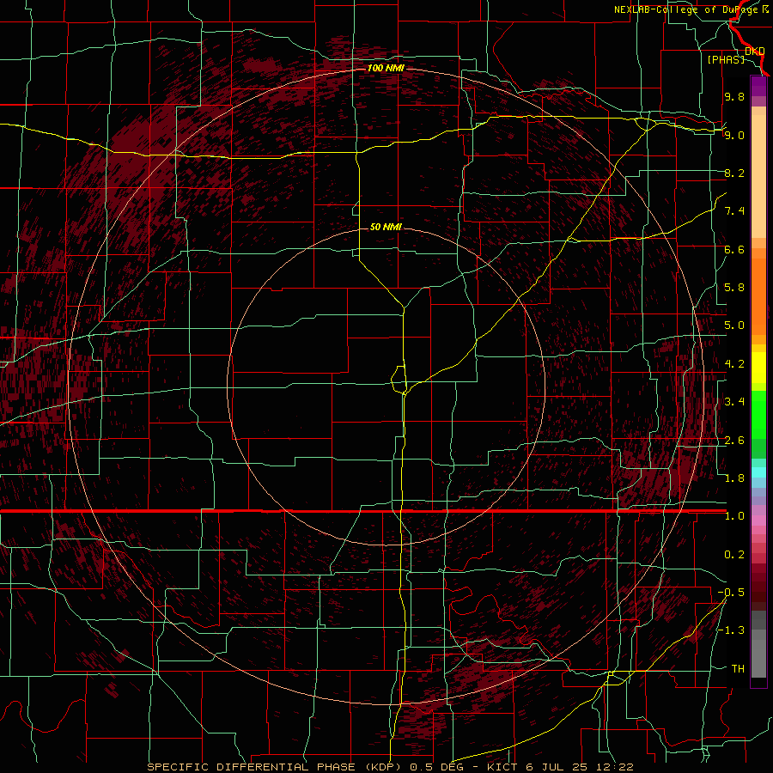
Task: Click the -0.5 scale value
Action: (x=731, y=593)
